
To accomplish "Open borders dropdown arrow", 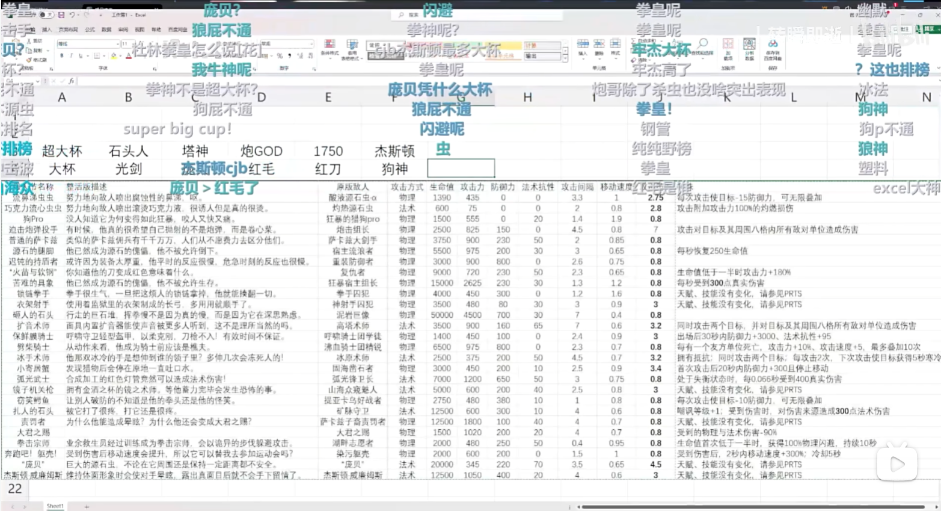I will coord(104,55).
